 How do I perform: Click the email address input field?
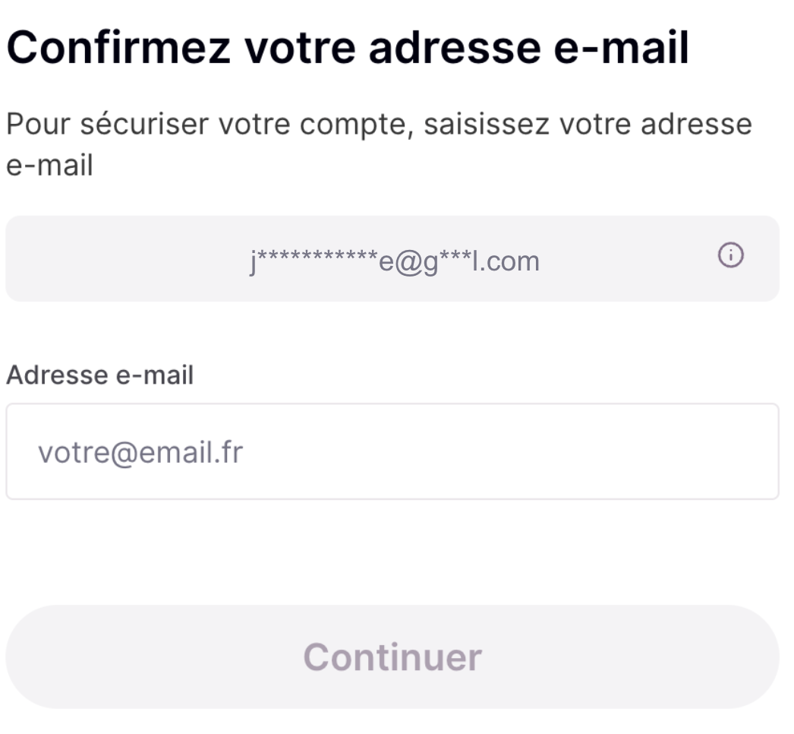click(392, 451)
